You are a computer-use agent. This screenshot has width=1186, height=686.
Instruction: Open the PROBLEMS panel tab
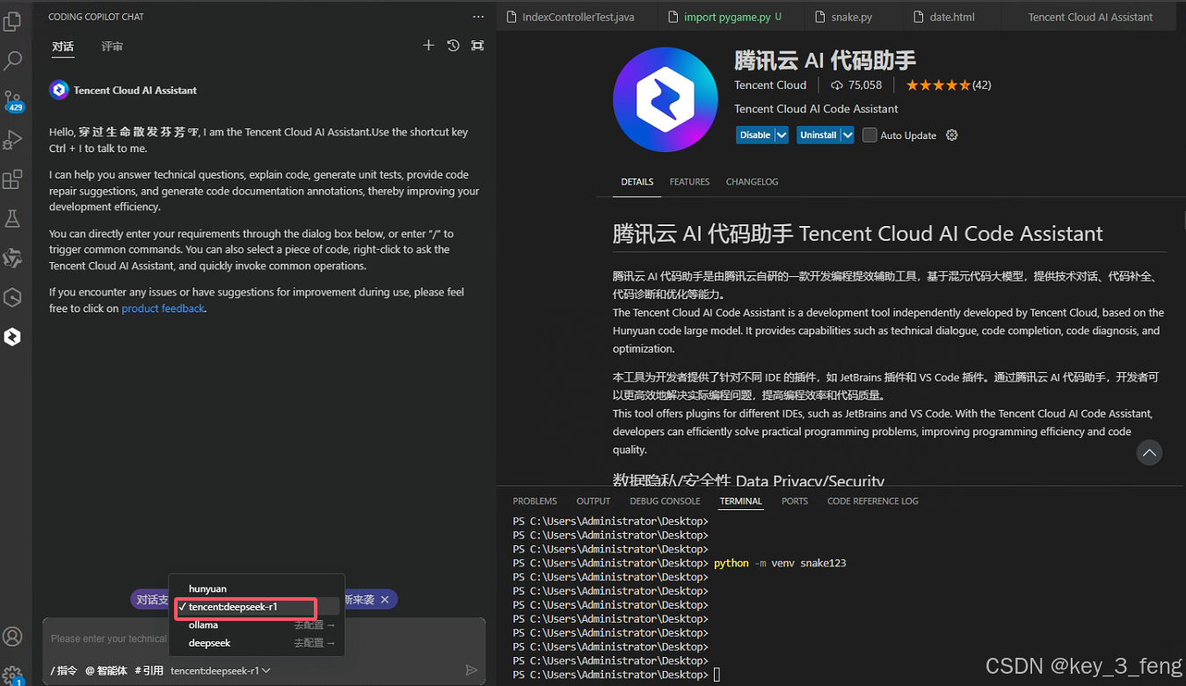tap(535, 501)
